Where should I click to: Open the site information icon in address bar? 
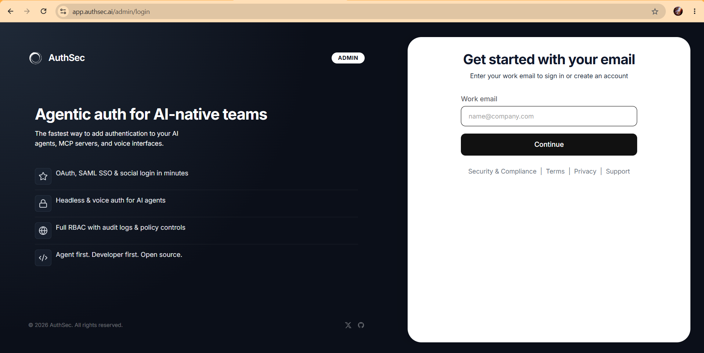(x=63, y=11)
